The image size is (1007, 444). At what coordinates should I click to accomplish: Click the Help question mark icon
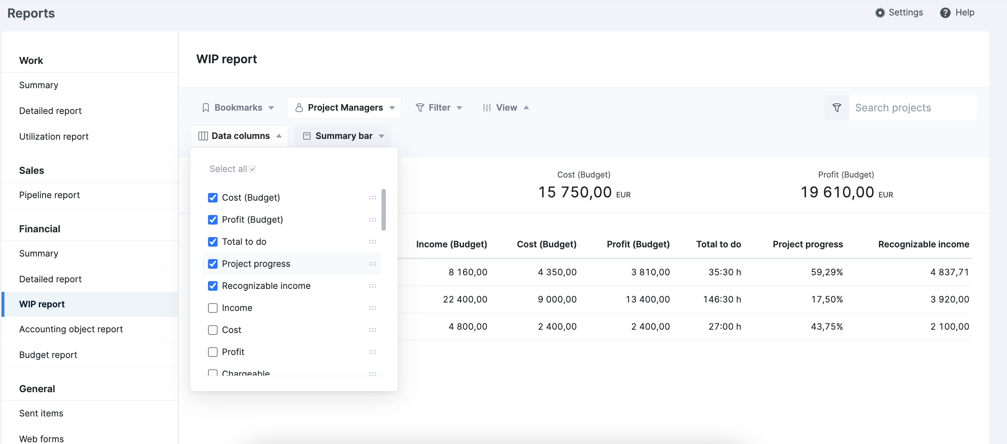coord(945,12)
